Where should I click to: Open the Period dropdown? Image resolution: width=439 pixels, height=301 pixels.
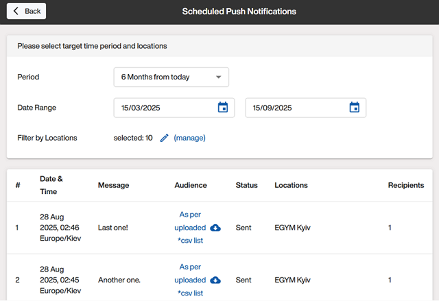click(x=171, y=77)
